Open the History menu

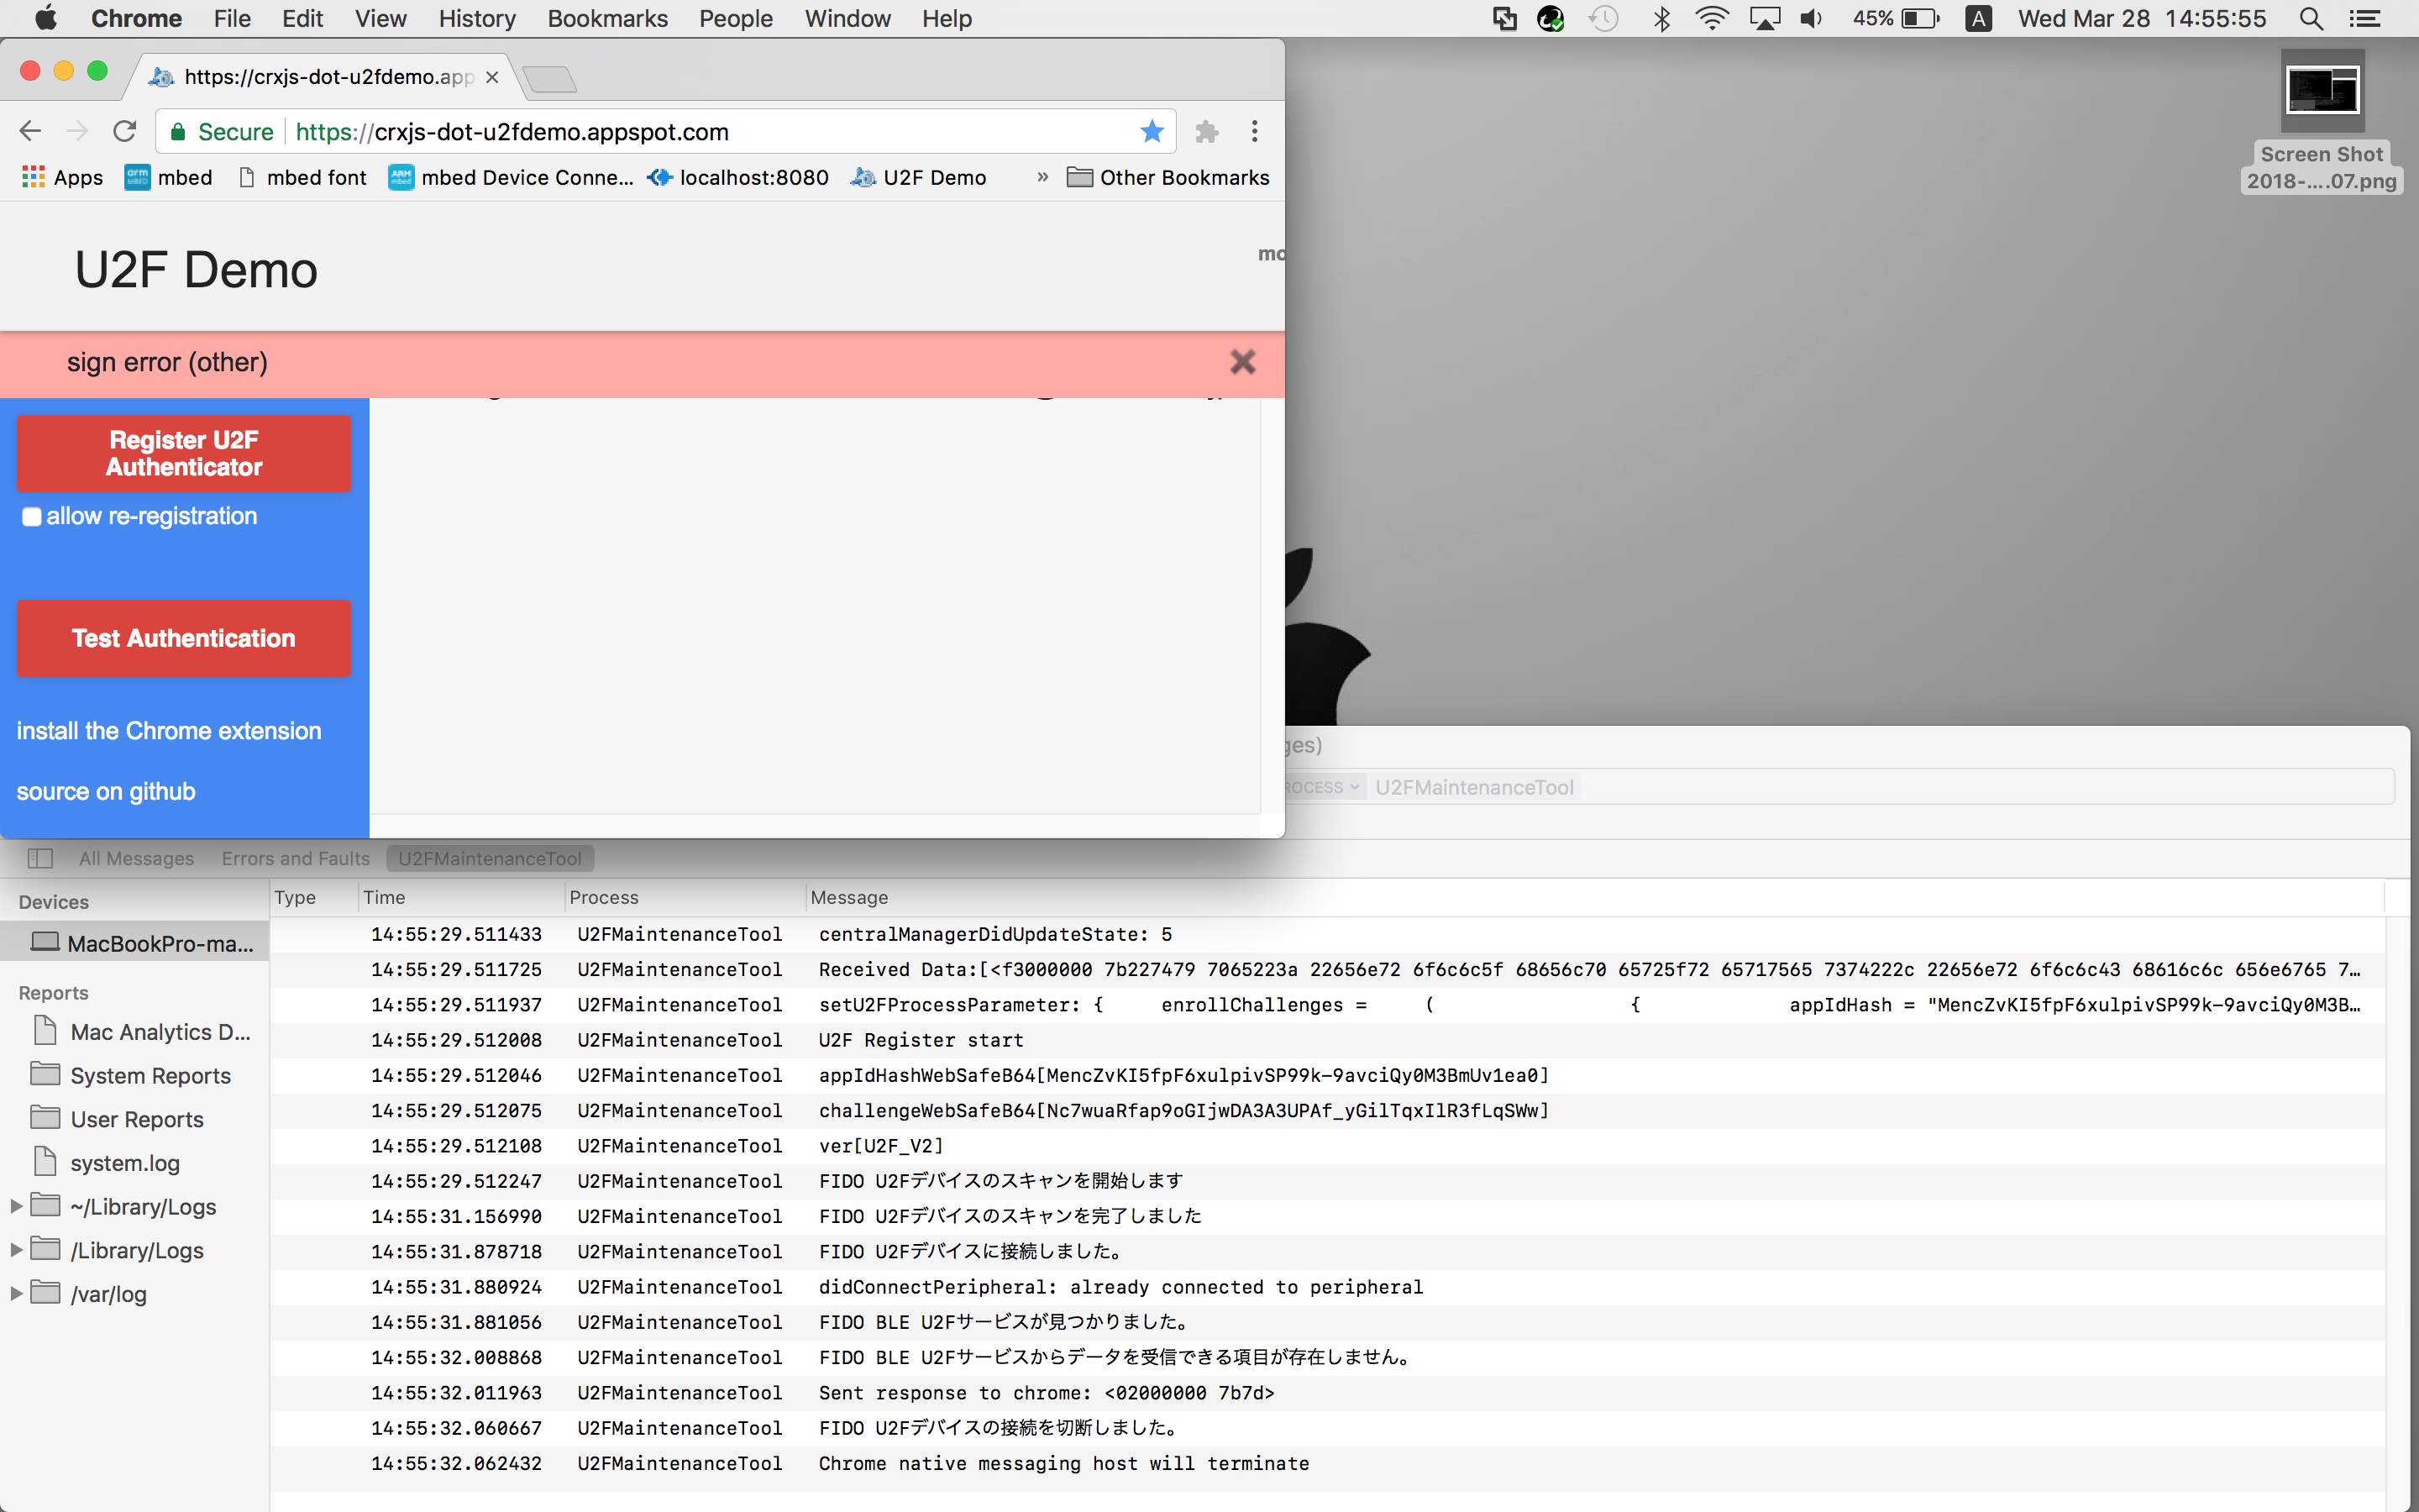[x=477, y=18]
